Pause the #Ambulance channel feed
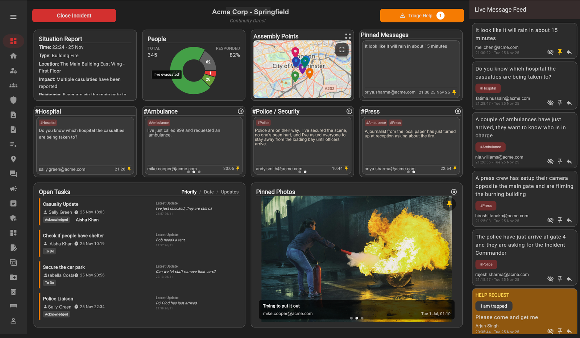Viewport: 580px width, 338px height. (241, 111)
